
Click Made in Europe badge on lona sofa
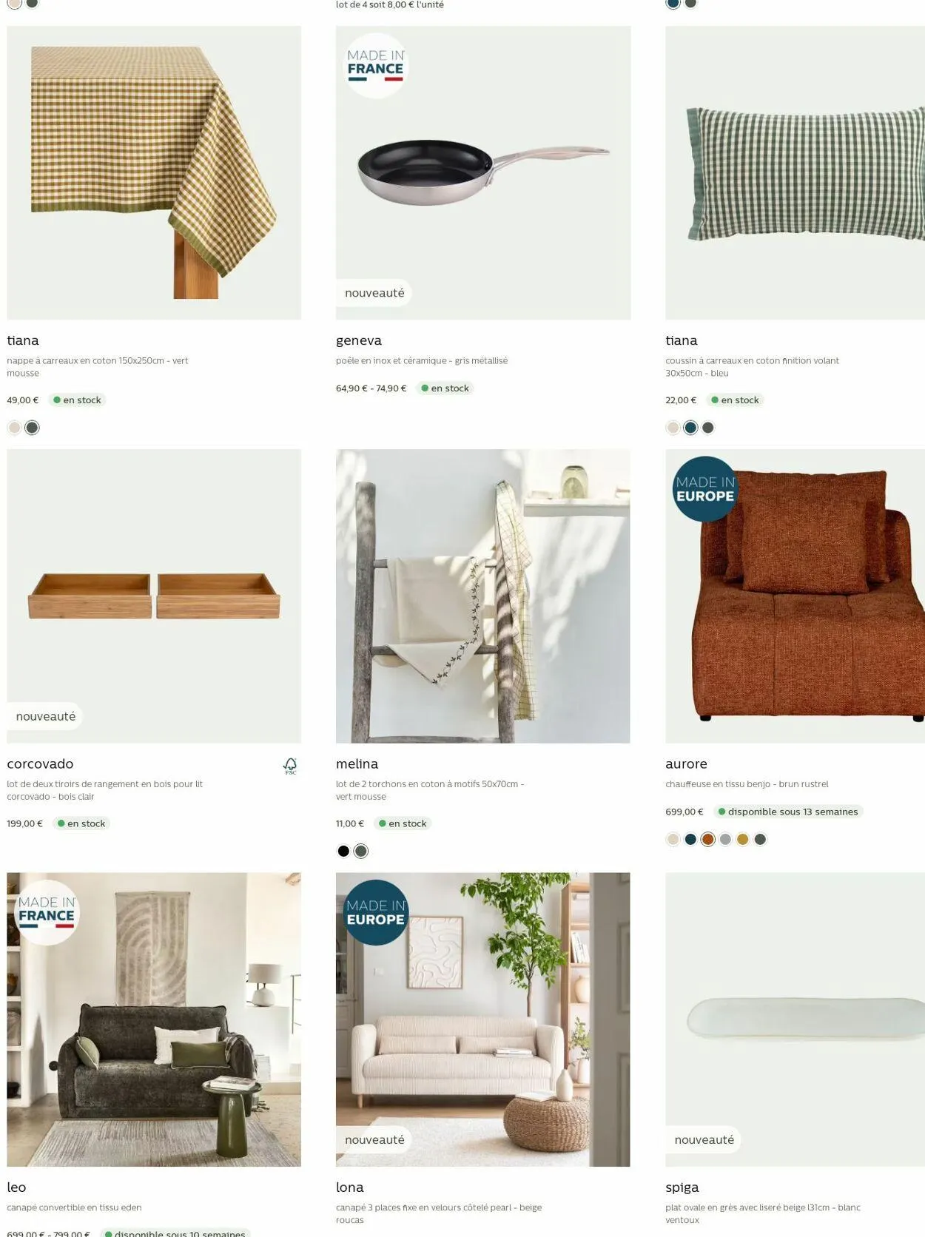[376, 912]
